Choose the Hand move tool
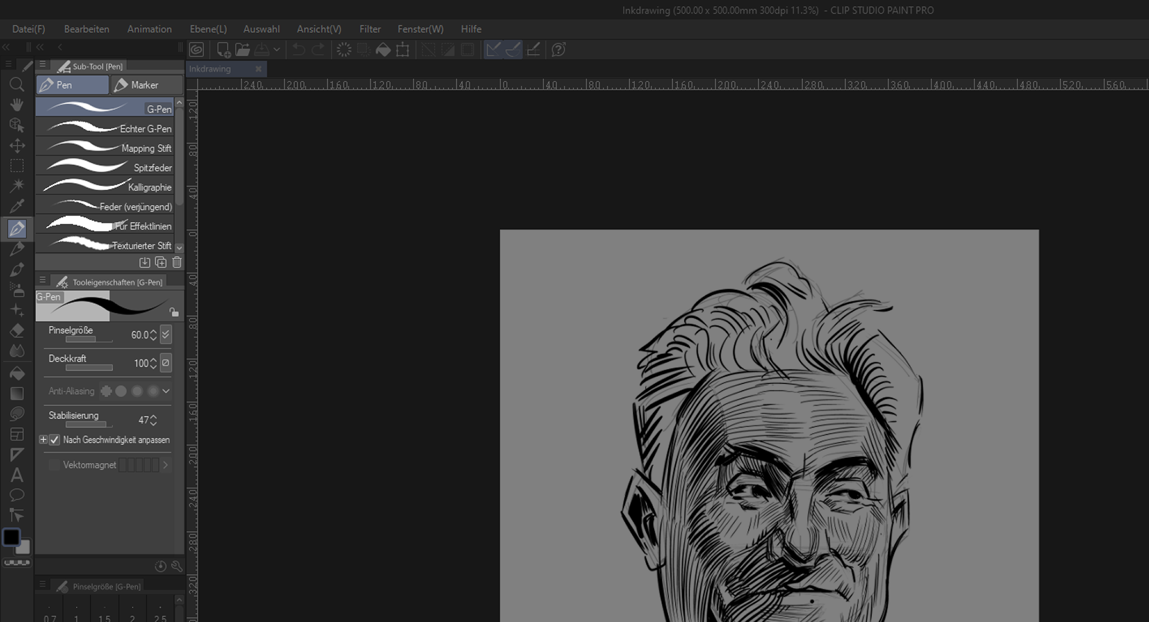The width and height of the screenshot is (1149, 622). [17, 105]
